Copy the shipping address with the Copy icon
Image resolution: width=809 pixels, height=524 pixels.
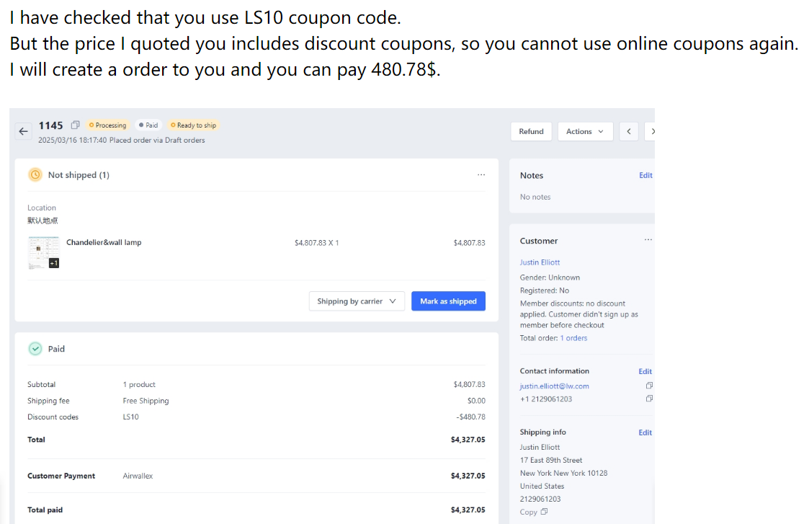click(x=544, y=512)
